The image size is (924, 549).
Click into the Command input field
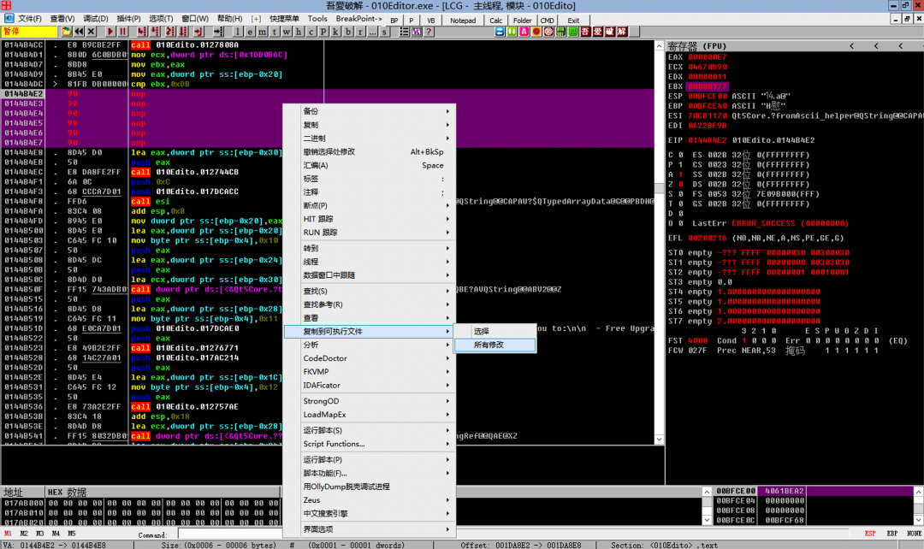click(x=231, y=534)
